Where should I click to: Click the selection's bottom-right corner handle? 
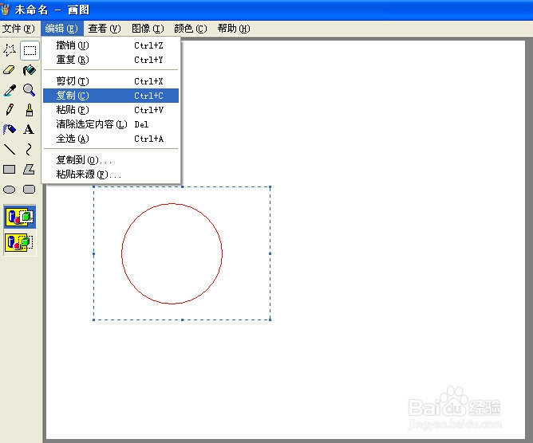tap(270, 320)
